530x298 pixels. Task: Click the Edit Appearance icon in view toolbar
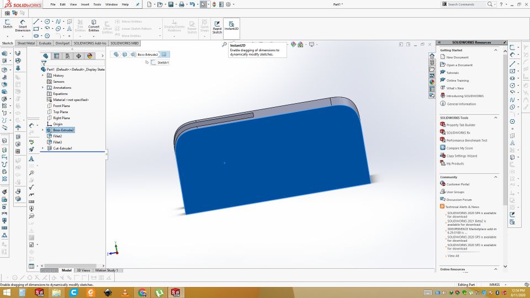[x=293, y=45]
